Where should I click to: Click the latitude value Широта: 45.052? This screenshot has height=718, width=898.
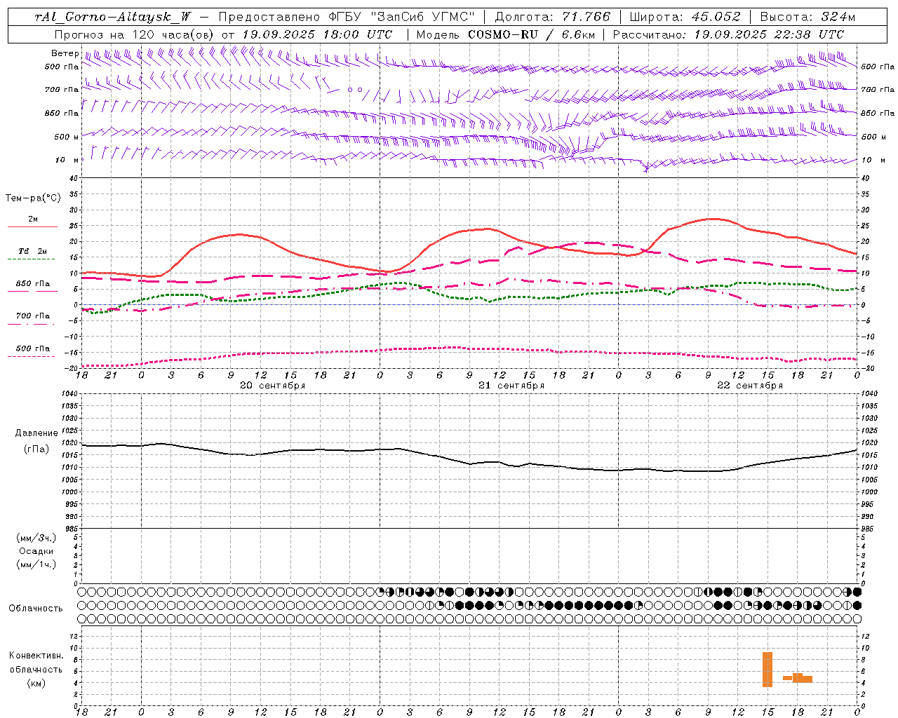685,17
